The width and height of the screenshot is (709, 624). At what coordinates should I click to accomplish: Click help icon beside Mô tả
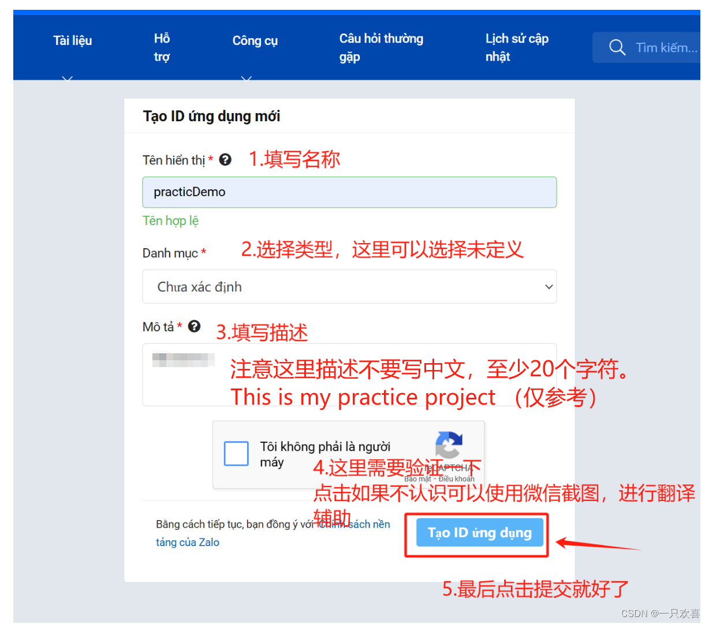(195, 326)
